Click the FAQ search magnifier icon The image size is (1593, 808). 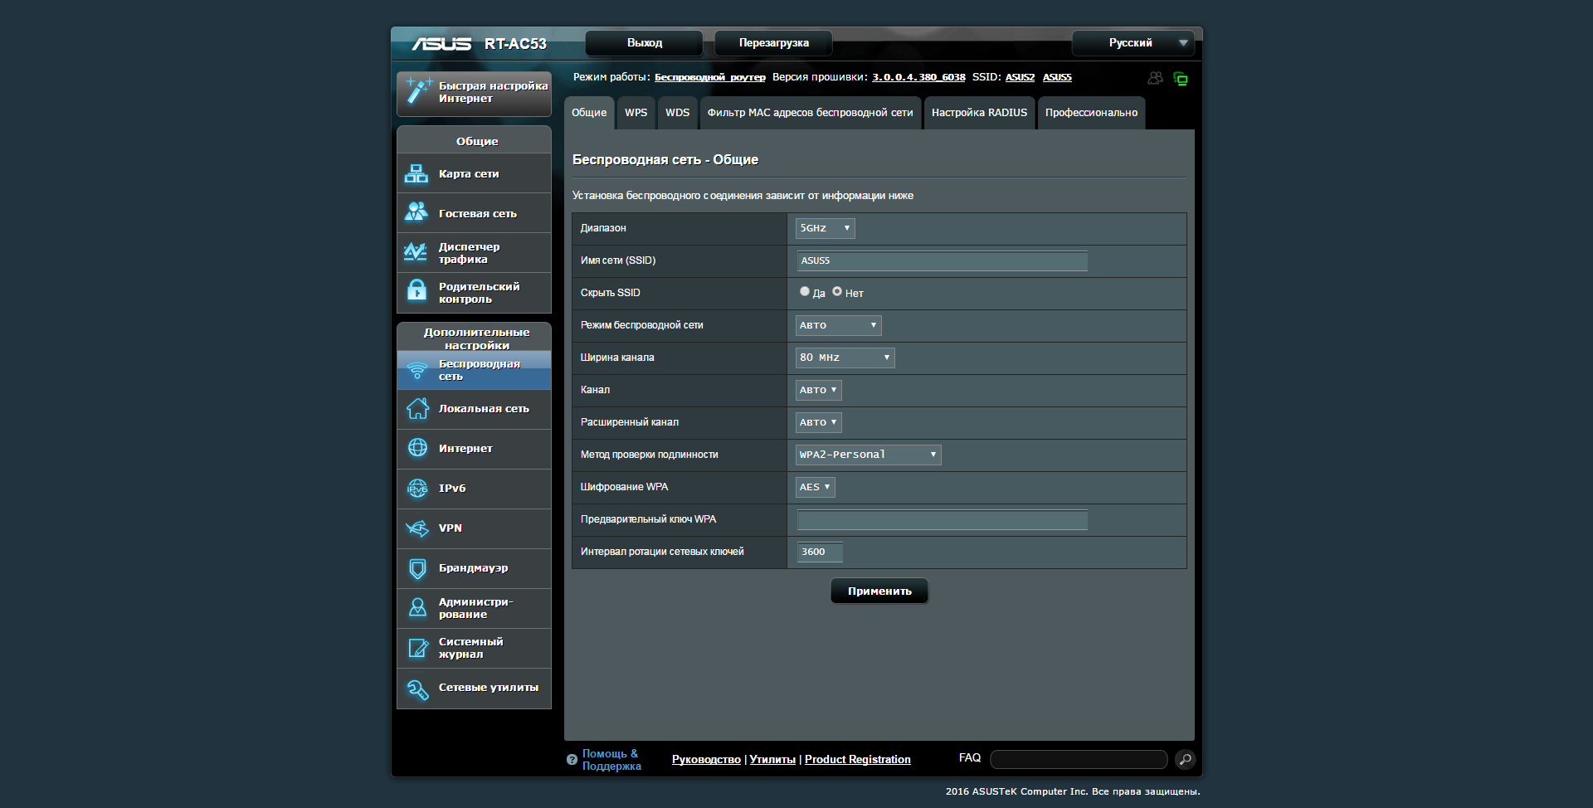[x=1186, y=759]
